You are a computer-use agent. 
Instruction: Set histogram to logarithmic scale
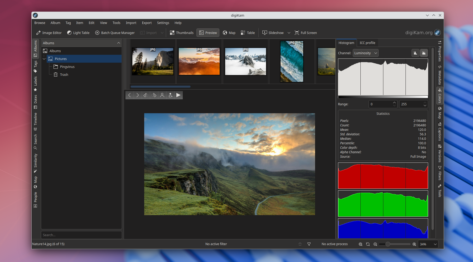pyautogui.click(x=424, y=53)
